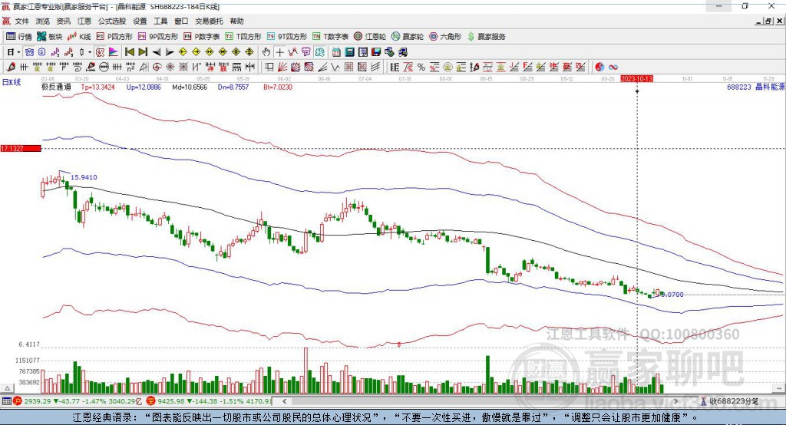This screenshot has height=425, width=786.
Task: Click the 15.9410 high price label
Action: pyautogui.click(x=84, y=177)
